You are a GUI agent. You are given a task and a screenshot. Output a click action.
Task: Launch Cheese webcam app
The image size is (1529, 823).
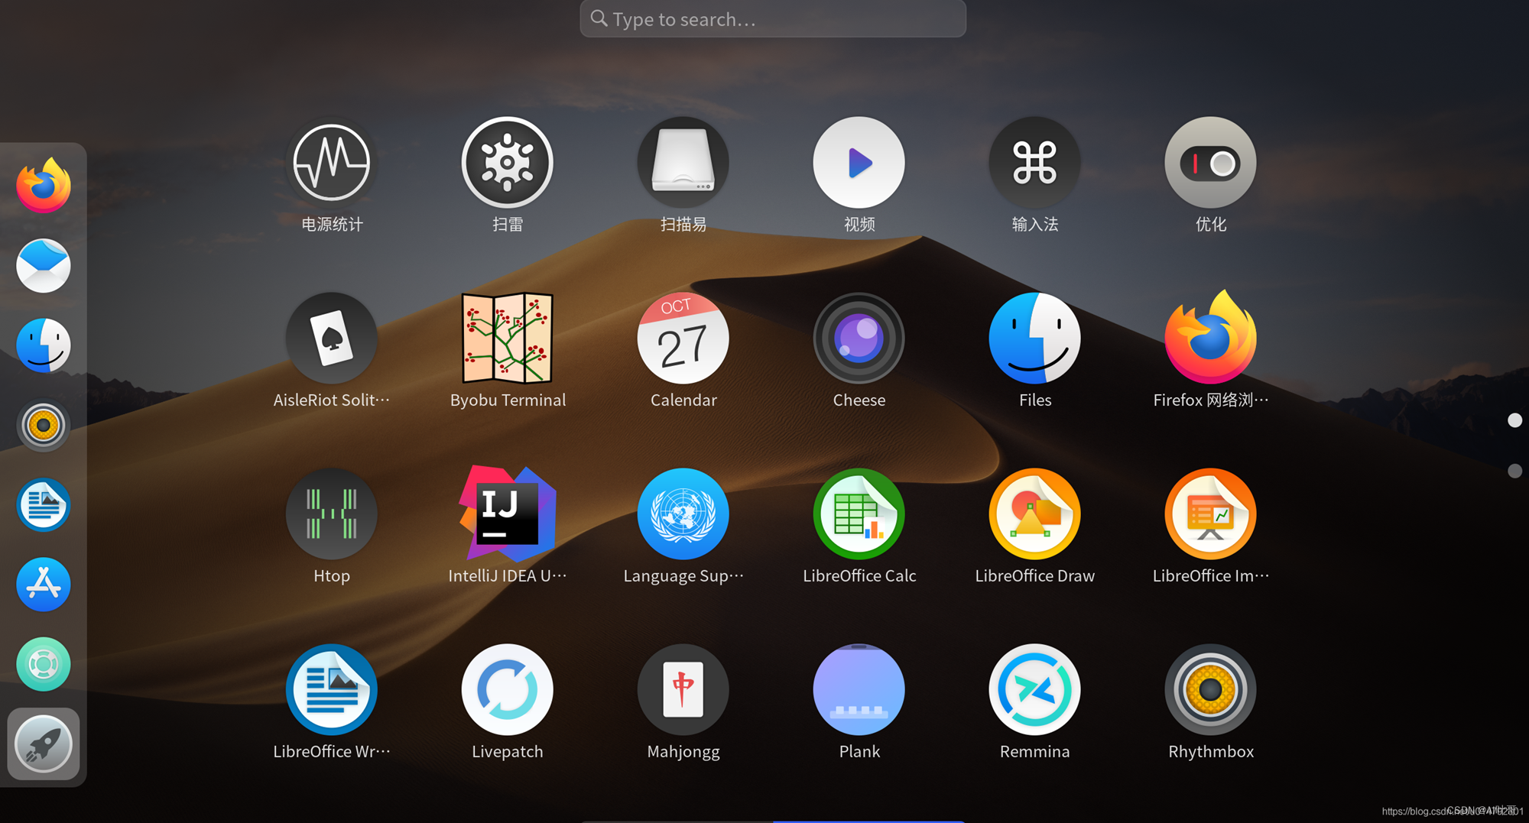pyautogui.click(x=859, y=339)
